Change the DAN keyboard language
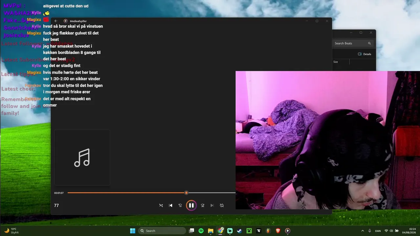This screenshot has height=236, width=420. (x=378, y=231)
